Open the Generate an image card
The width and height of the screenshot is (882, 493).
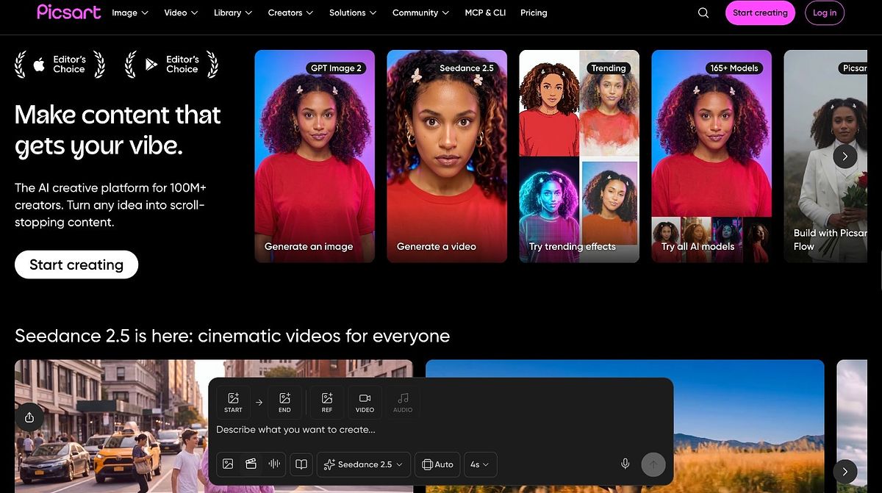click(x=315, y=156)
